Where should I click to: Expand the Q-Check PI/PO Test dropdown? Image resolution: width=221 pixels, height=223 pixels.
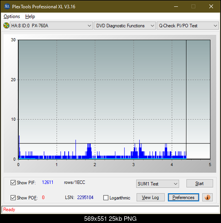click(x=187, y=26)
